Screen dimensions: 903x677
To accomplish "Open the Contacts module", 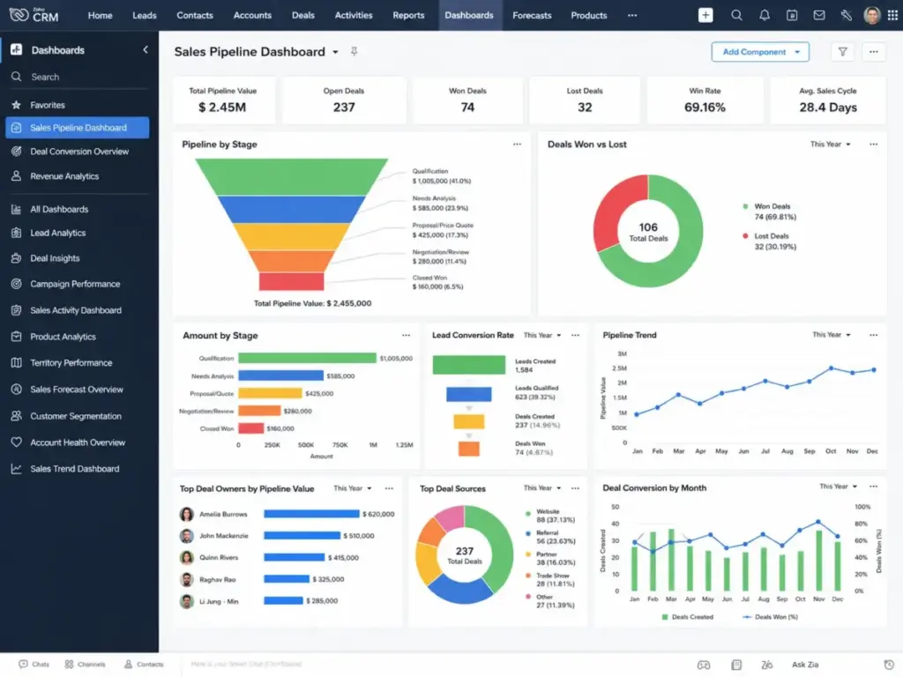I will click(x=195, y=16).
